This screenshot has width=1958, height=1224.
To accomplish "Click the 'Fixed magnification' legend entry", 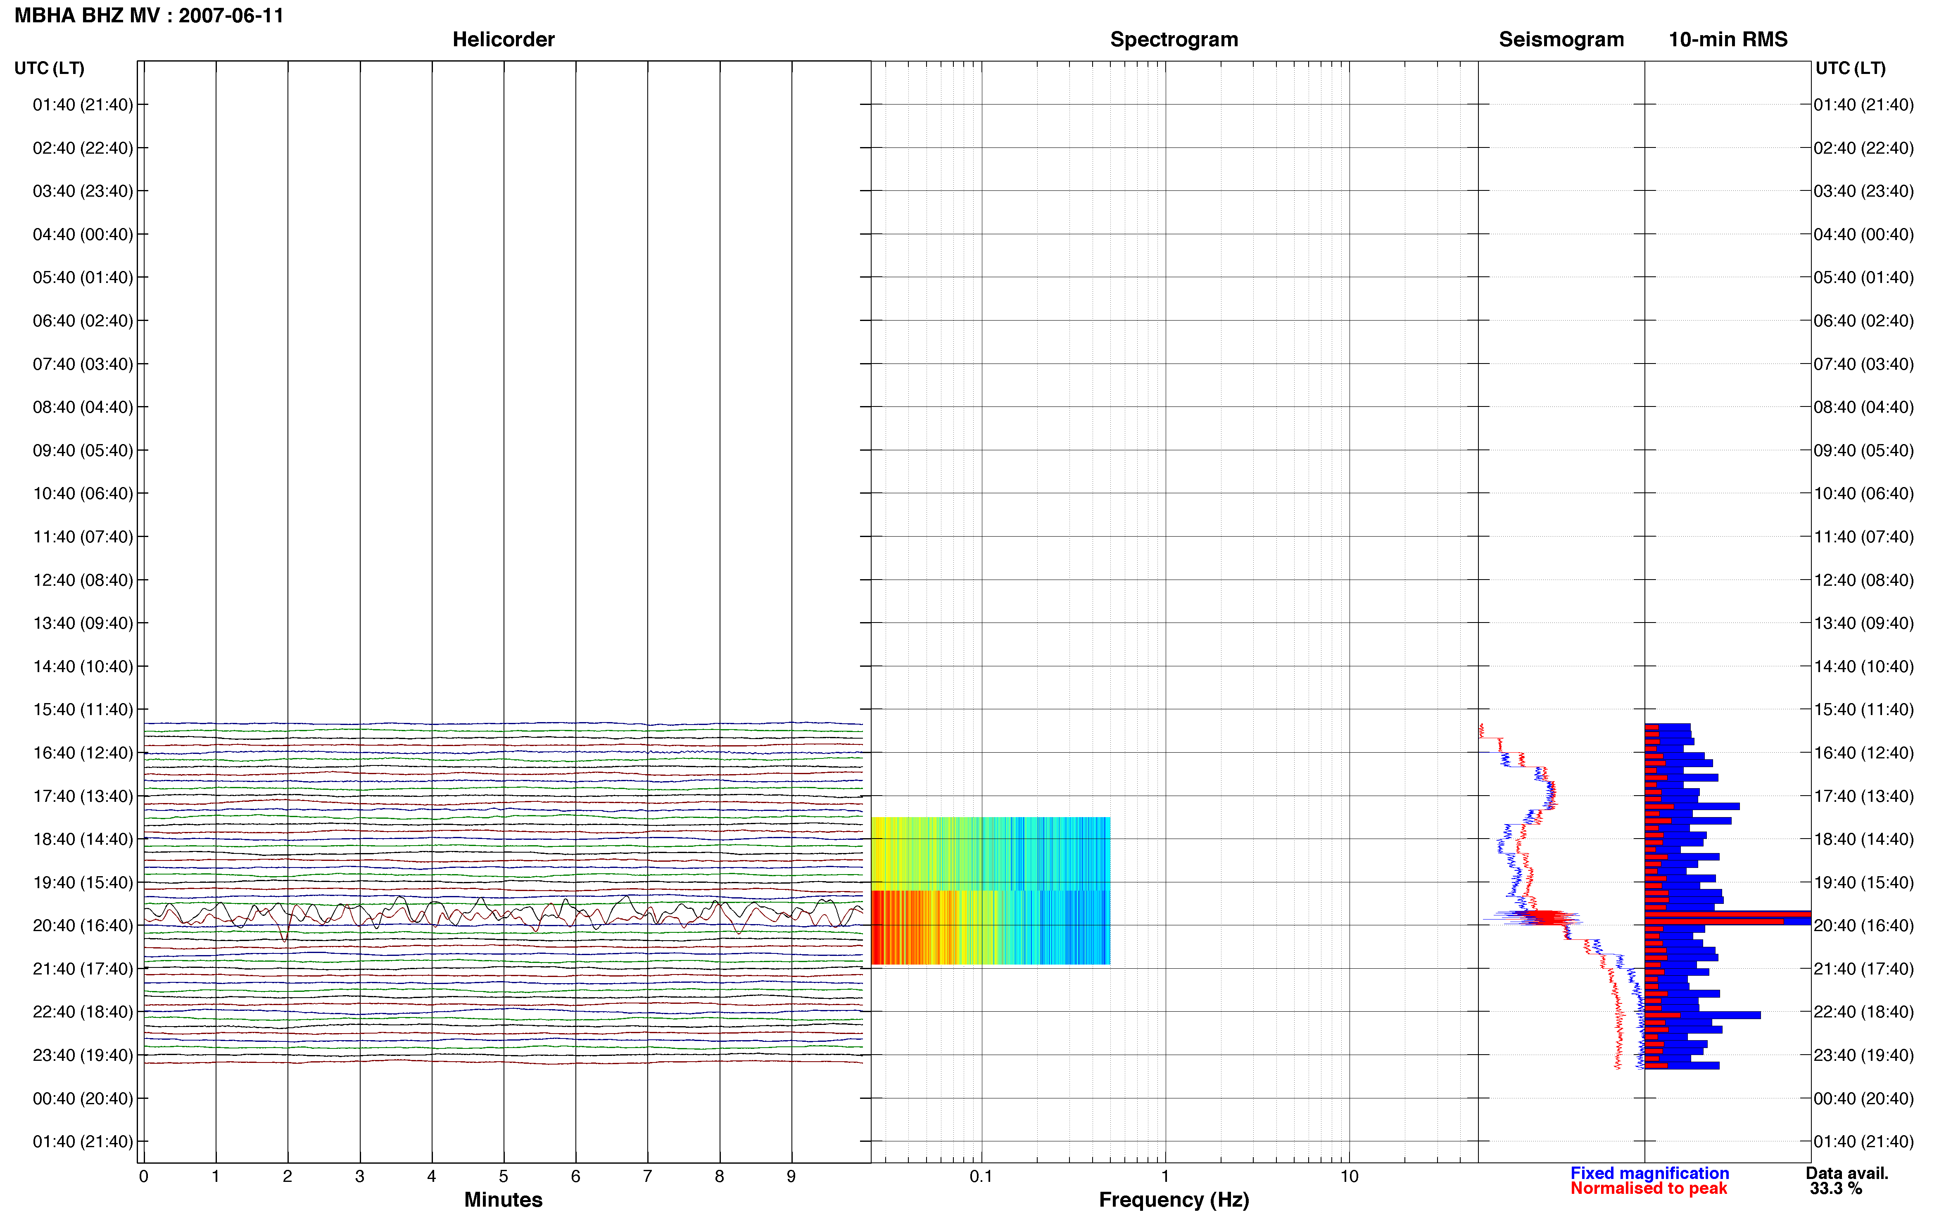I will [1649, 1173].
